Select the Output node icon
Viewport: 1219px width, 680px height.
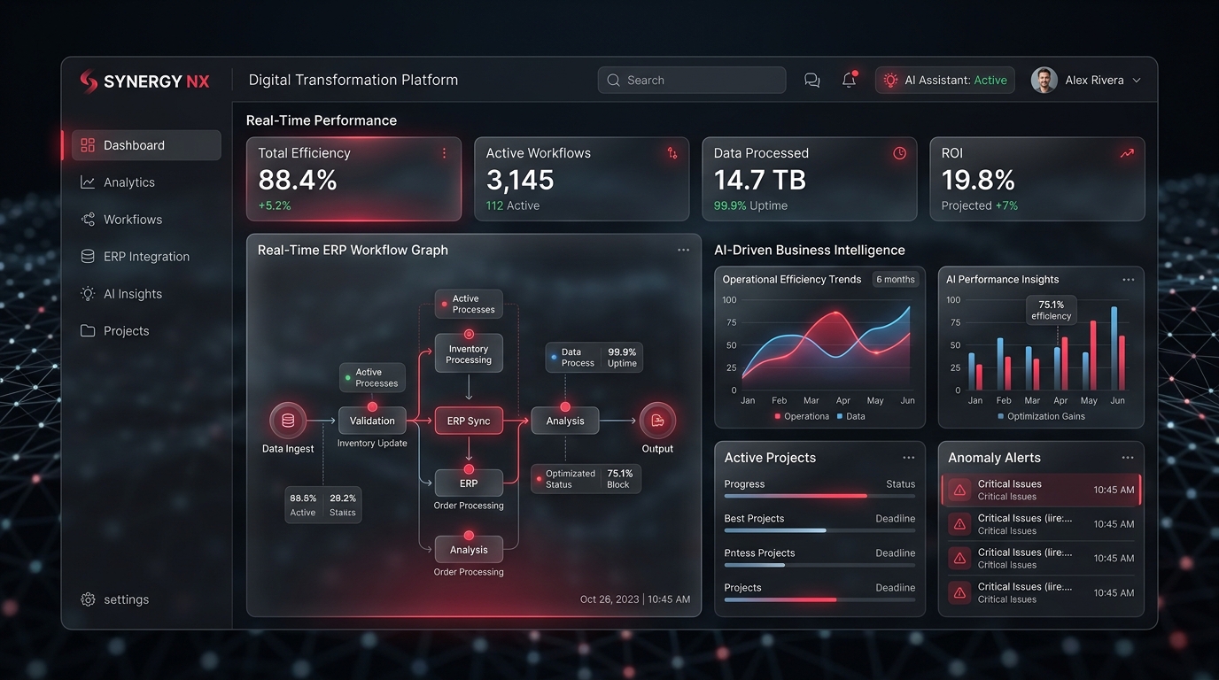[657, 421]
